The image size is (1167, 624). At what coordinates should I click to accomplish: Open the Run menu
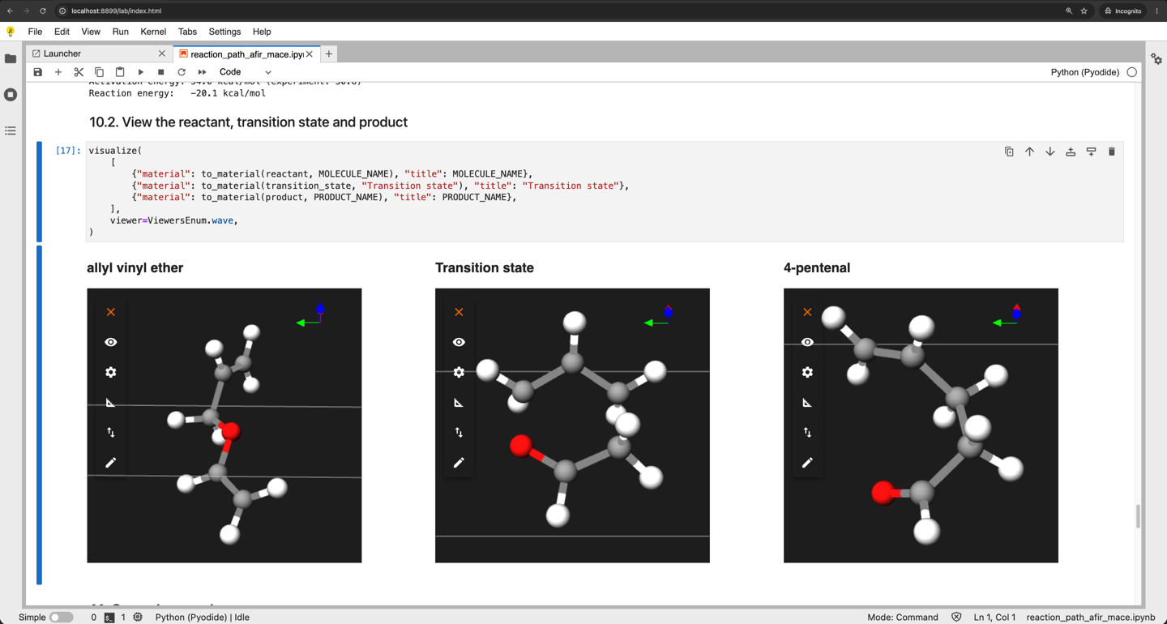pyautogui.click(x=121, y=32)
